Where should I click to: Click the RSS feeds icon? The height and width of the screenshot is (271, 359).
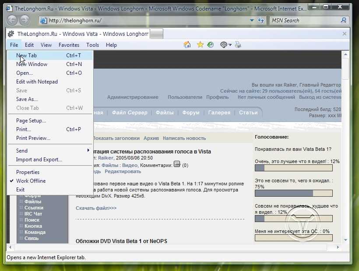point(223,45)
